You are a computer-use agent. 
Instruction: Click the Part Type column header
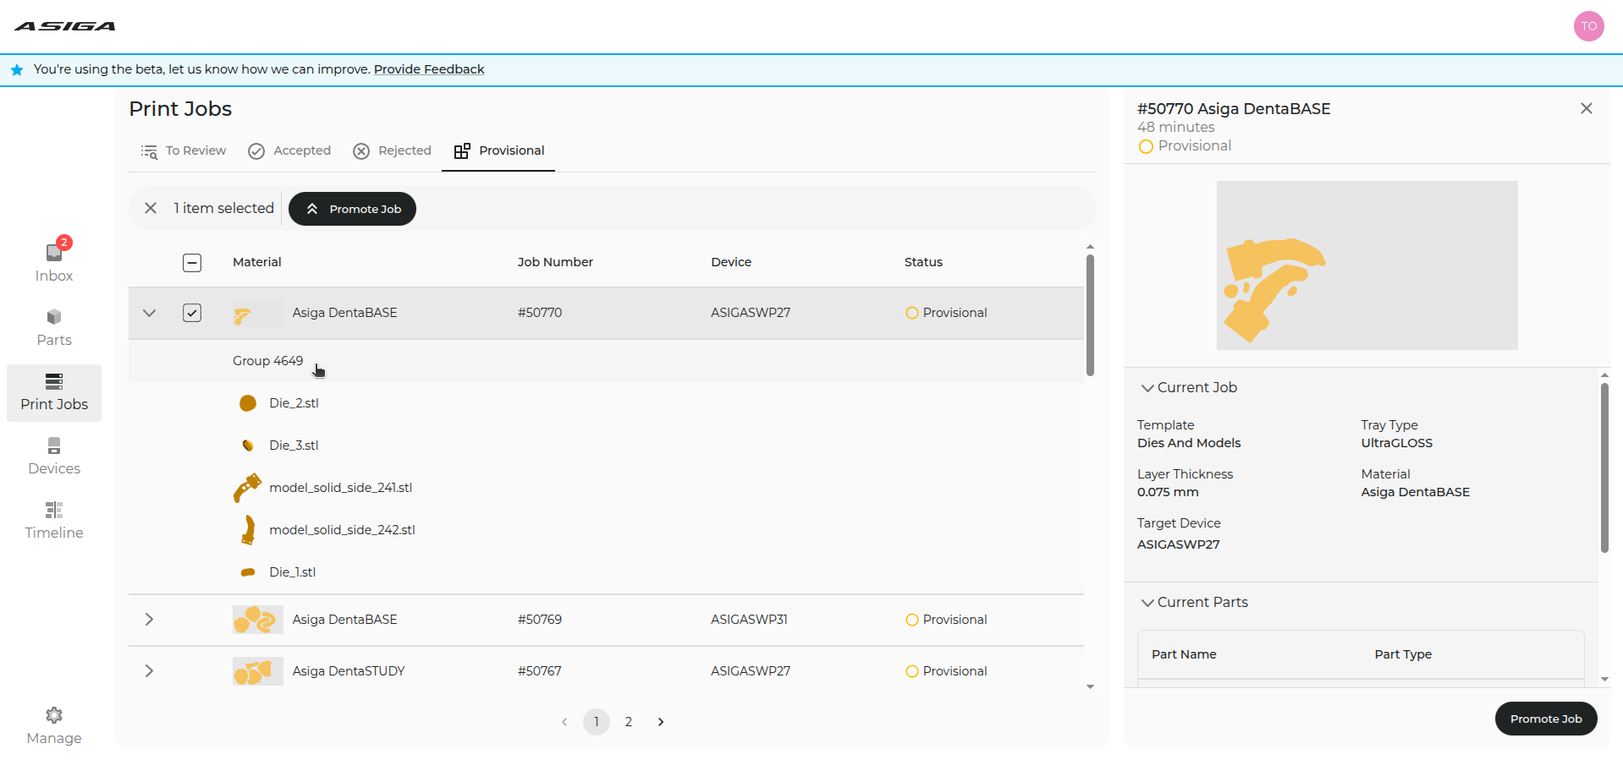tap(1403, 654)
